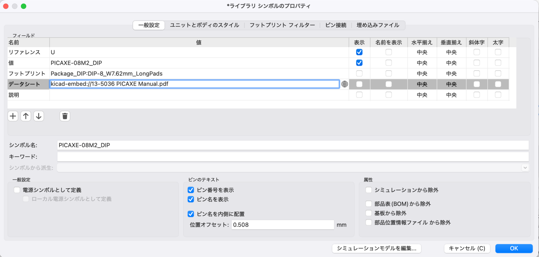Click 値 column header

click(x=199, y=42)
